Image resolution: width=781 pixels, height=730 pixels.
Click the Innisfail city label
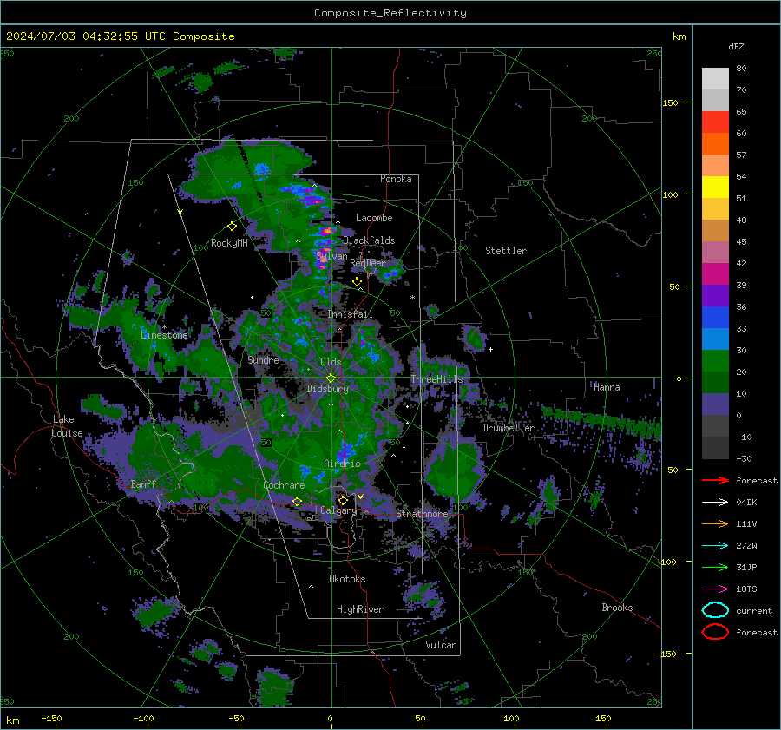point(350,314)
